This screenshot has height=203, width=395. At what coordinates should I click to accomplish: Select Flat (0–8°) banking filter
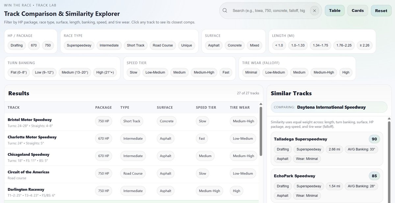point(19,72)
